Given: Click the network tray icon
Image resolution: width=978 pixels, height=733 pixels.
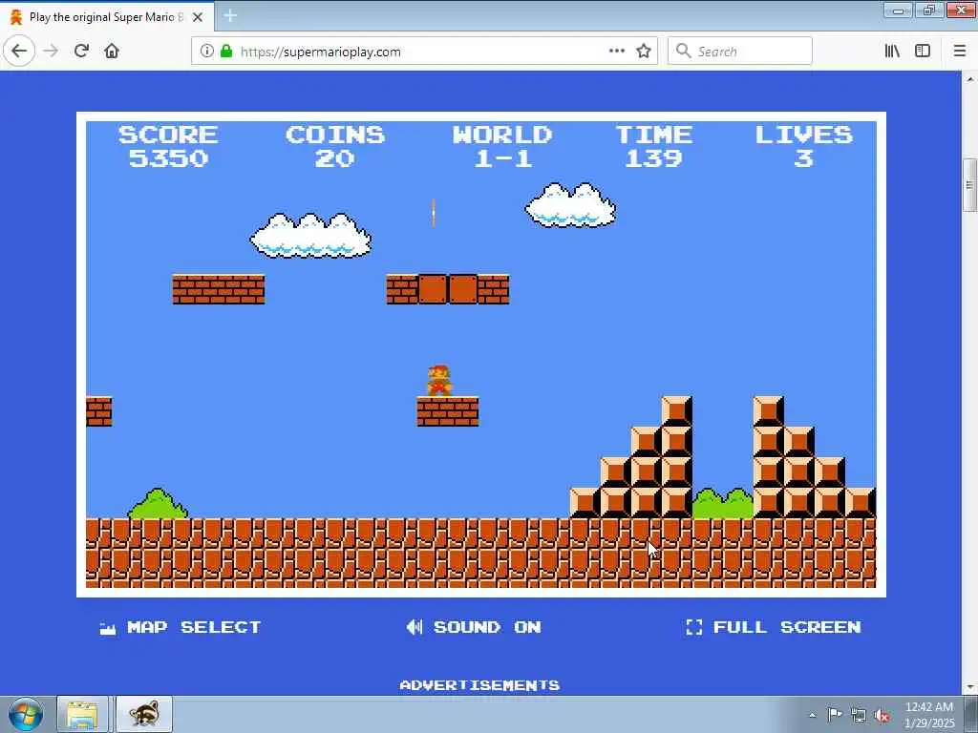Looking at the screenshot, I should coord(859,716).
